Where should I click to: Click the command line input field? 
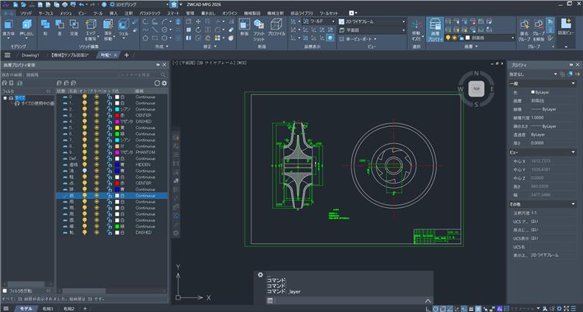[346, 300]
